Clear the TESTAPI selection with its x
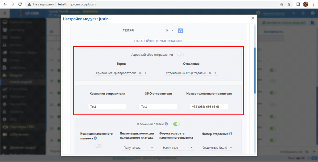 tap(167, 30)
